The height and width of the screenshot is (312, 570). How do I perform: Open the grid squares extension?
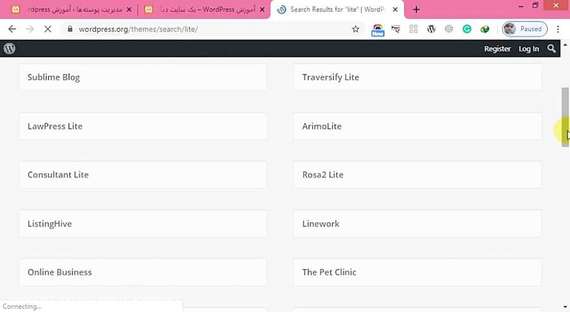point(414,29)
